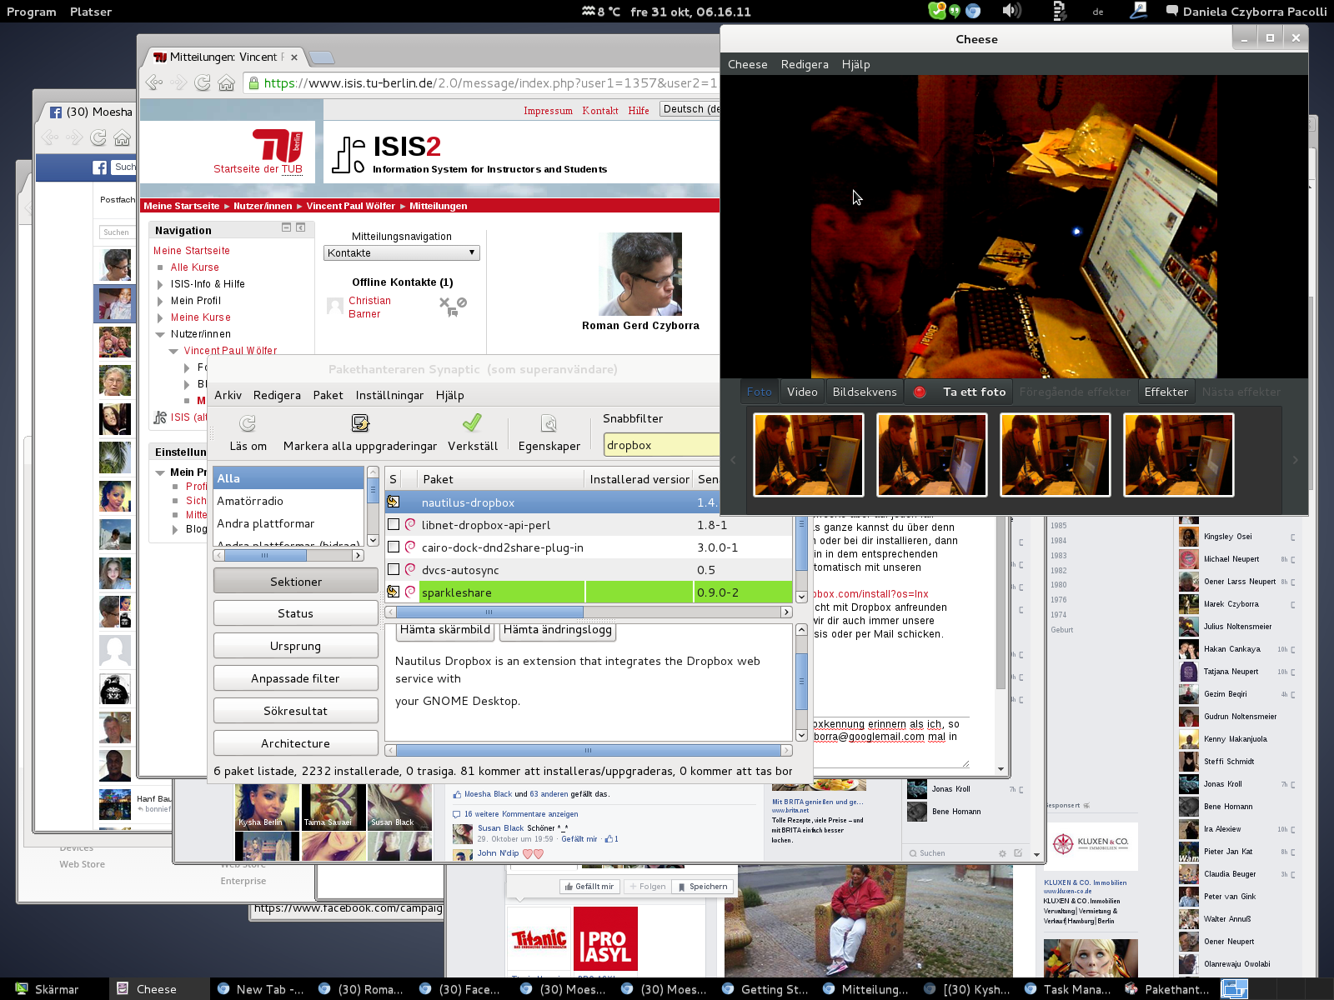1334x1000 pixels.
Task: Click the Christian Barner contact link
Action: [x=369, y=307]
